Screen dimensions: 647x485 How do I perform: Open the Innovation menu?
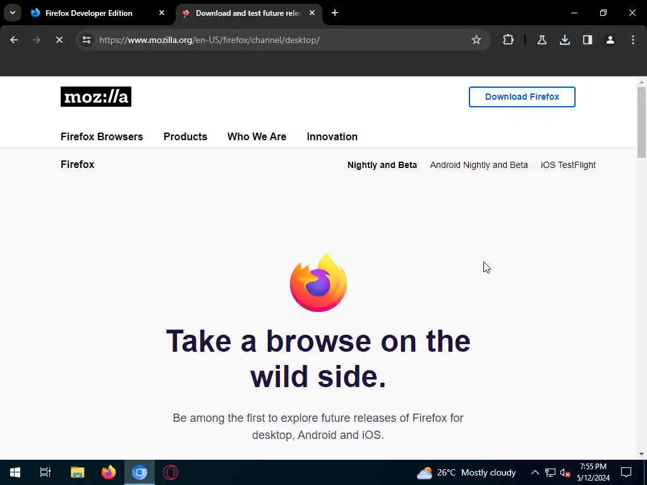(x=332, y=136)
